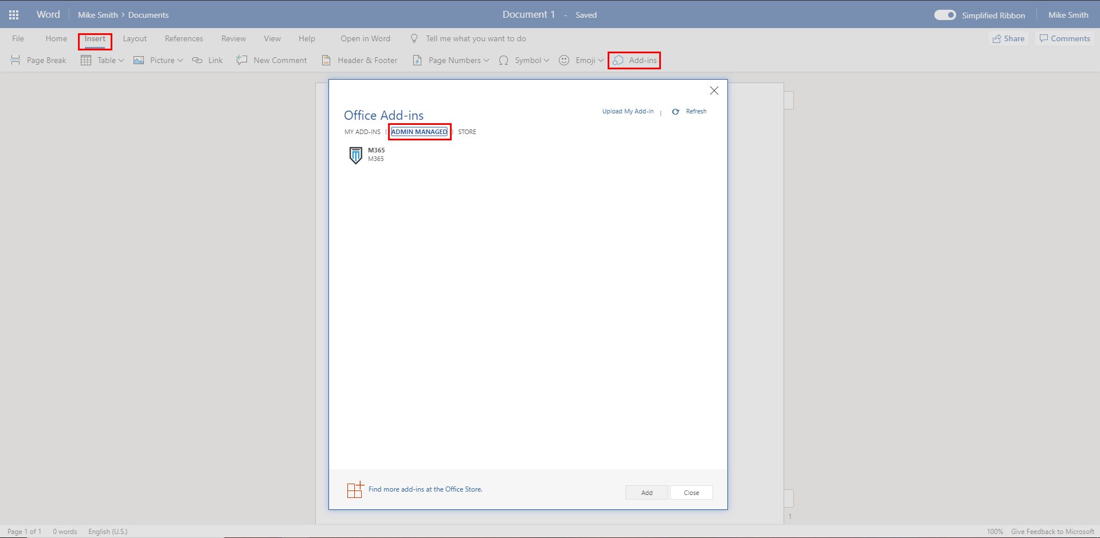Open Mike Smith breadcrumb location
This screenshot has height=538, width=1100.
click(98, 15)
